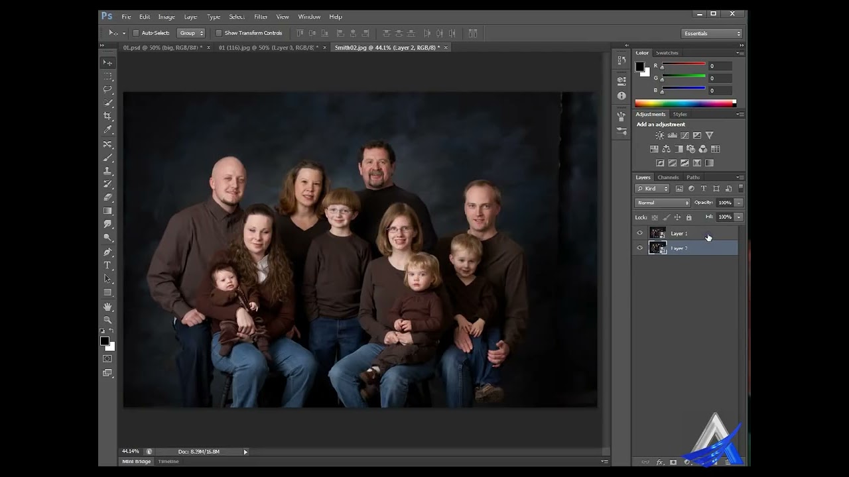Screen dimensions: 849x477
Task: Lock image pixels with brush icon
Action: coord(666,217)
